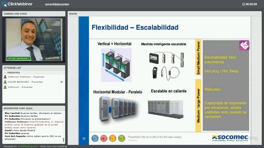
Task: Click the 'Capacidad de expansión por escalones' paragraph
Action: point(226,110)
